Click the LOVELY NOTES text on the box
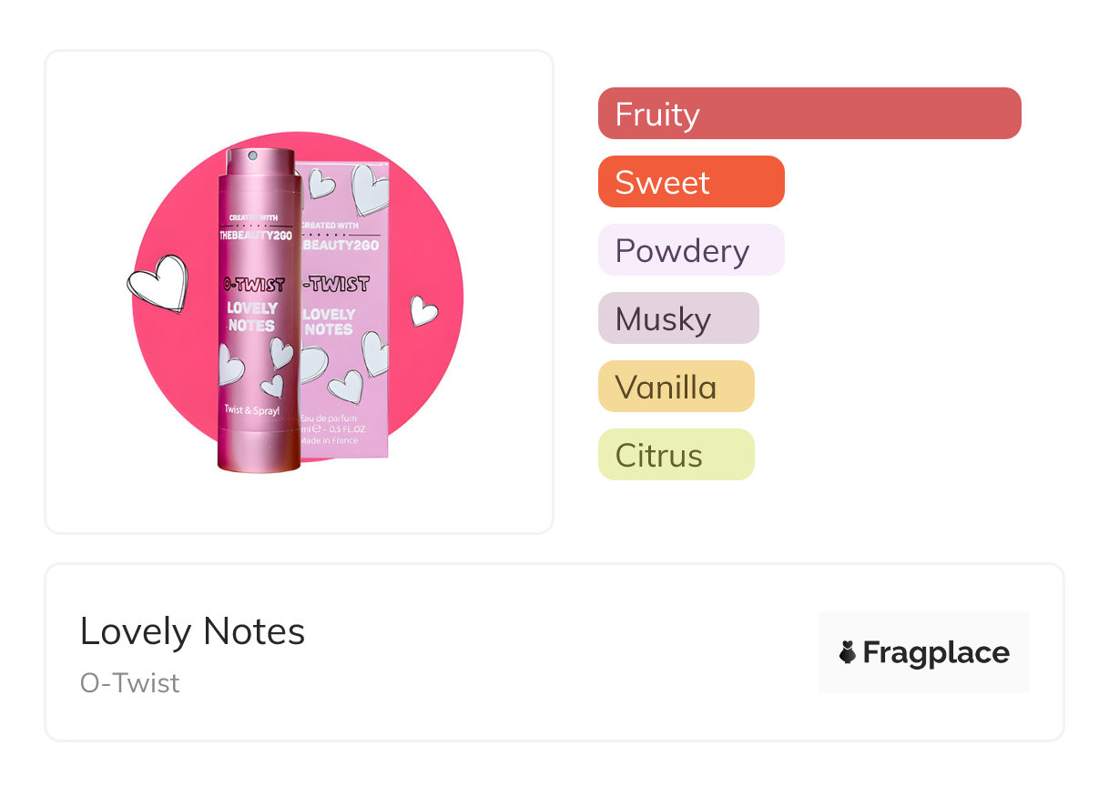 pos(328,321)
